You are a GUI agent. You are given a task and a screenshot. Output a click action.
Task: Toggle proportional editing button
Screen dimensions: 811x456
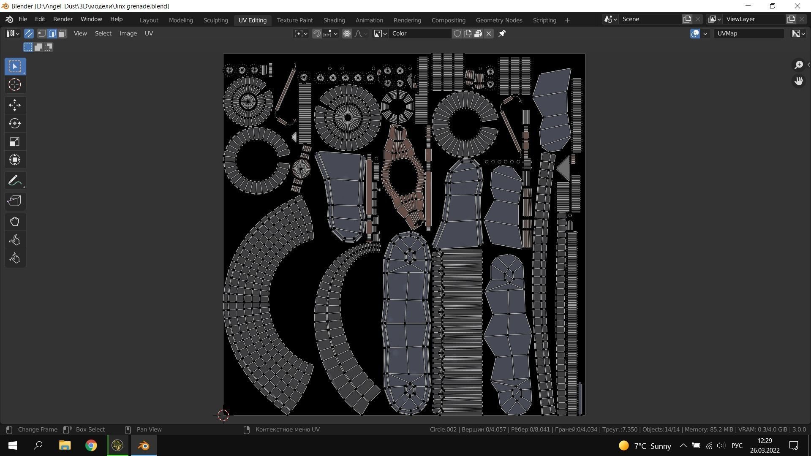pos(347,33)
